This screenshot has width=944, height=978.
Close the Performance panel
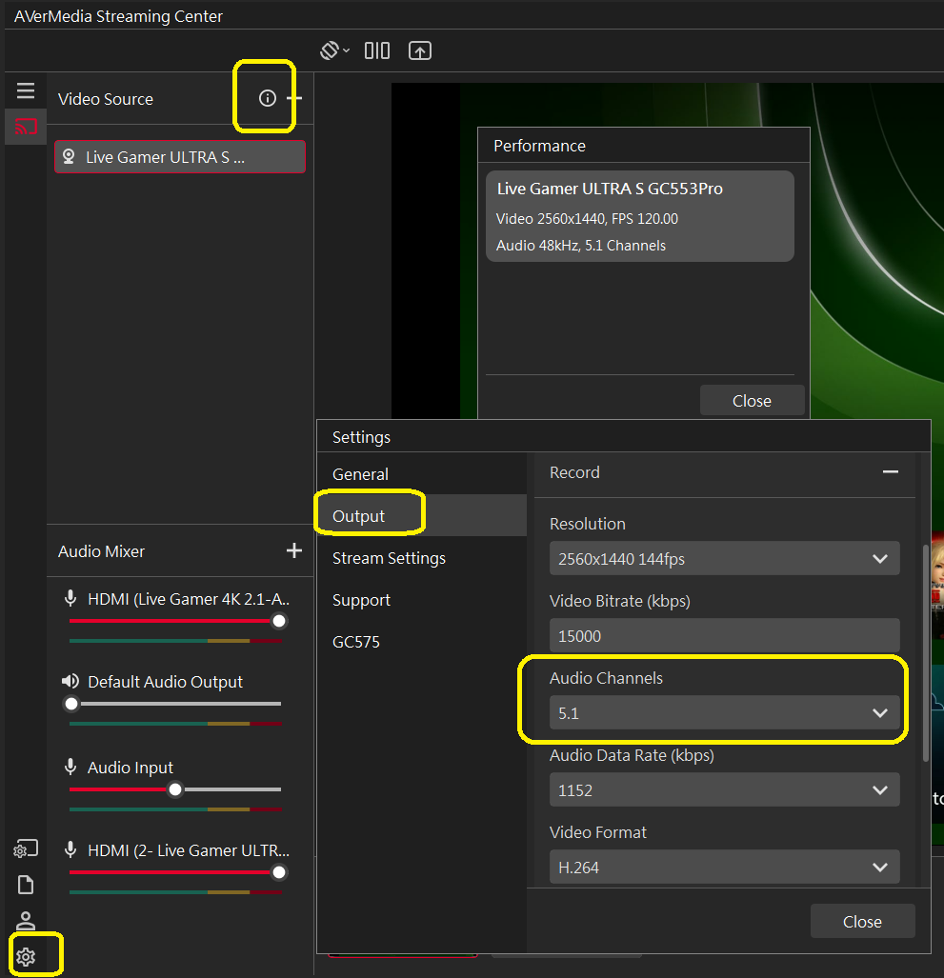pos(752,400)
